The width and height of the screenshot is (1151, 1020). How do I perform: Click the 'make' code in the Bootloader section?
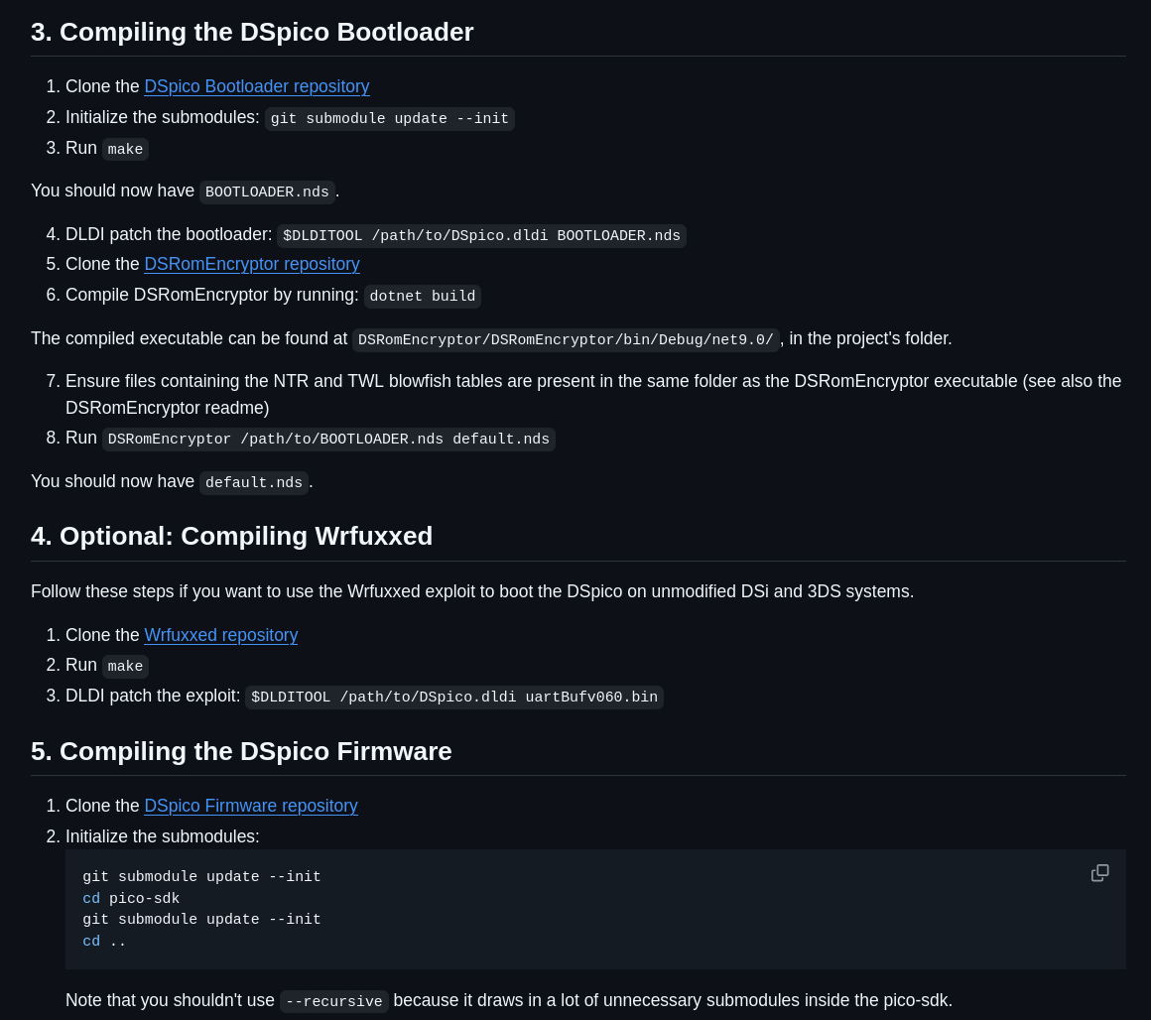[126, 149]
